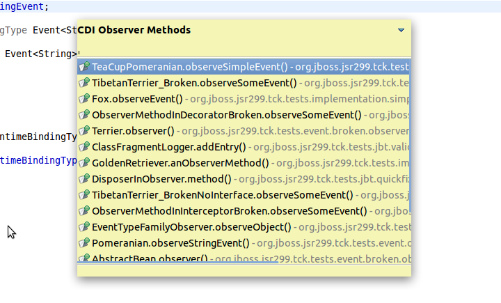Screen dimensions: 501x303
Task: Select the AbstractBean.observer() entry
Action: pos(150,258)
